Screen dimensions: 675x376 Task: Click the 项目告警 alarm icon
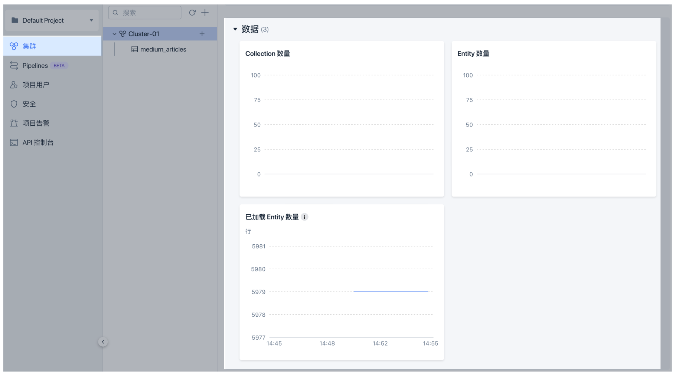pos(14,123)
